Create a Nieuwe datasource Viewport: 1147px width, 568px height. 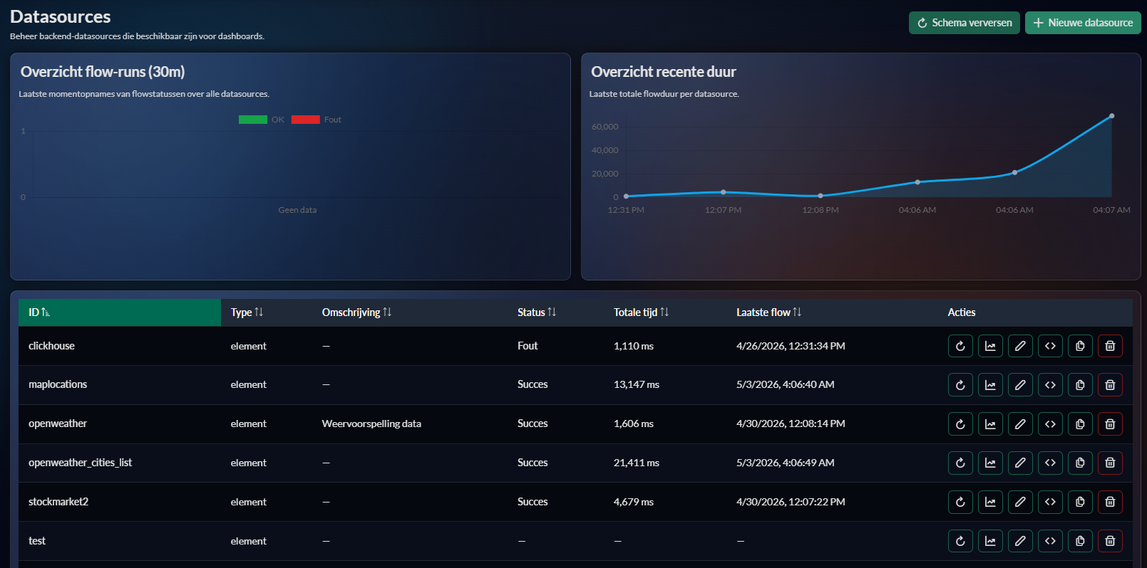1083,23
